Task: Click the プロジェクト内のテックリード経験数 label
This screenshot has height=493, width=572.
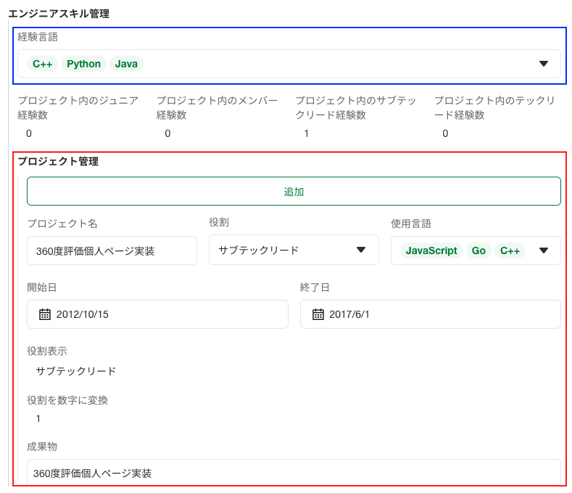Action: point(495,107)
